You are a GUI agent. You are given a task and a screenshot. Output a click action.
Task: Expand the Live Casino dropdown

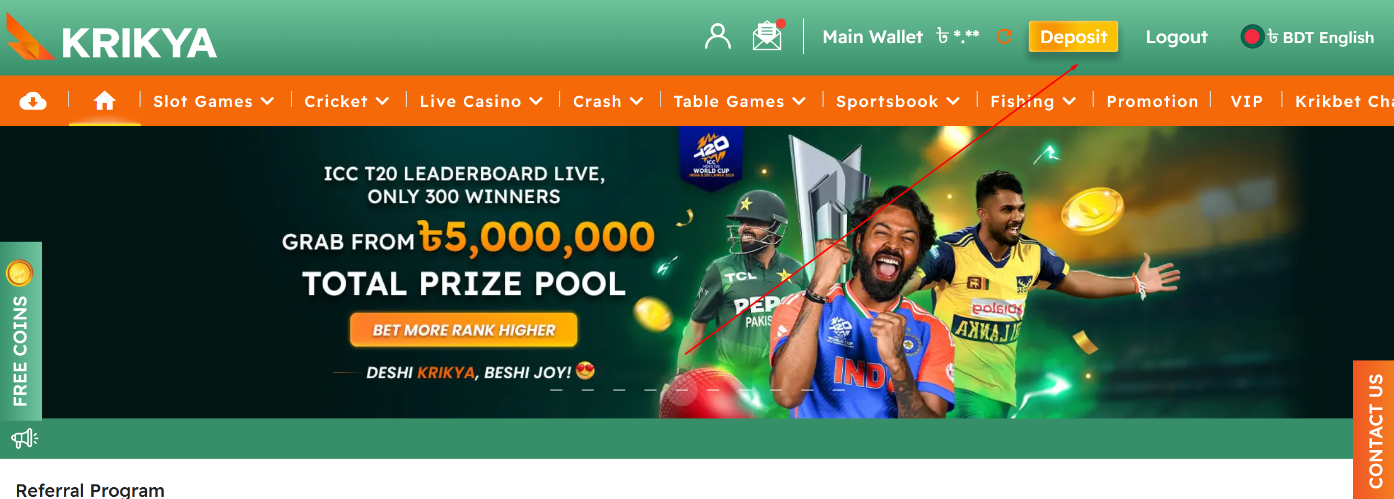click(481, 101)
